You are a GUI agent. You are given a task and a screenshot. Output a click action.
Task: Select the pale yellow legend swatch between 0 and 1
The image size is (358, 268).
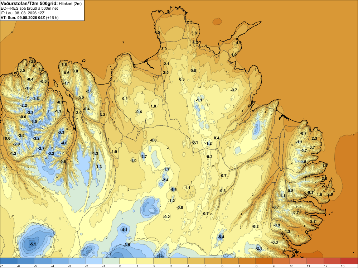tap(128, 261)
